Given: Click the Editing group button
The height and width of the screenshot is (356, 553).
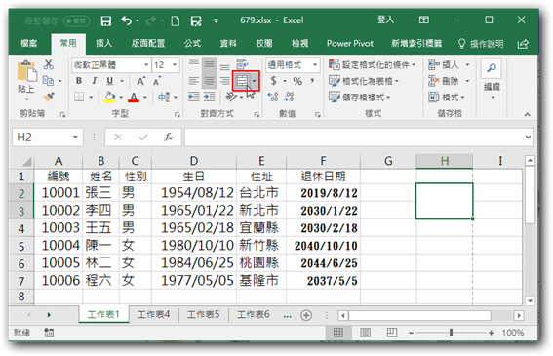Looking at the screenshot, I should click(492, 80).
